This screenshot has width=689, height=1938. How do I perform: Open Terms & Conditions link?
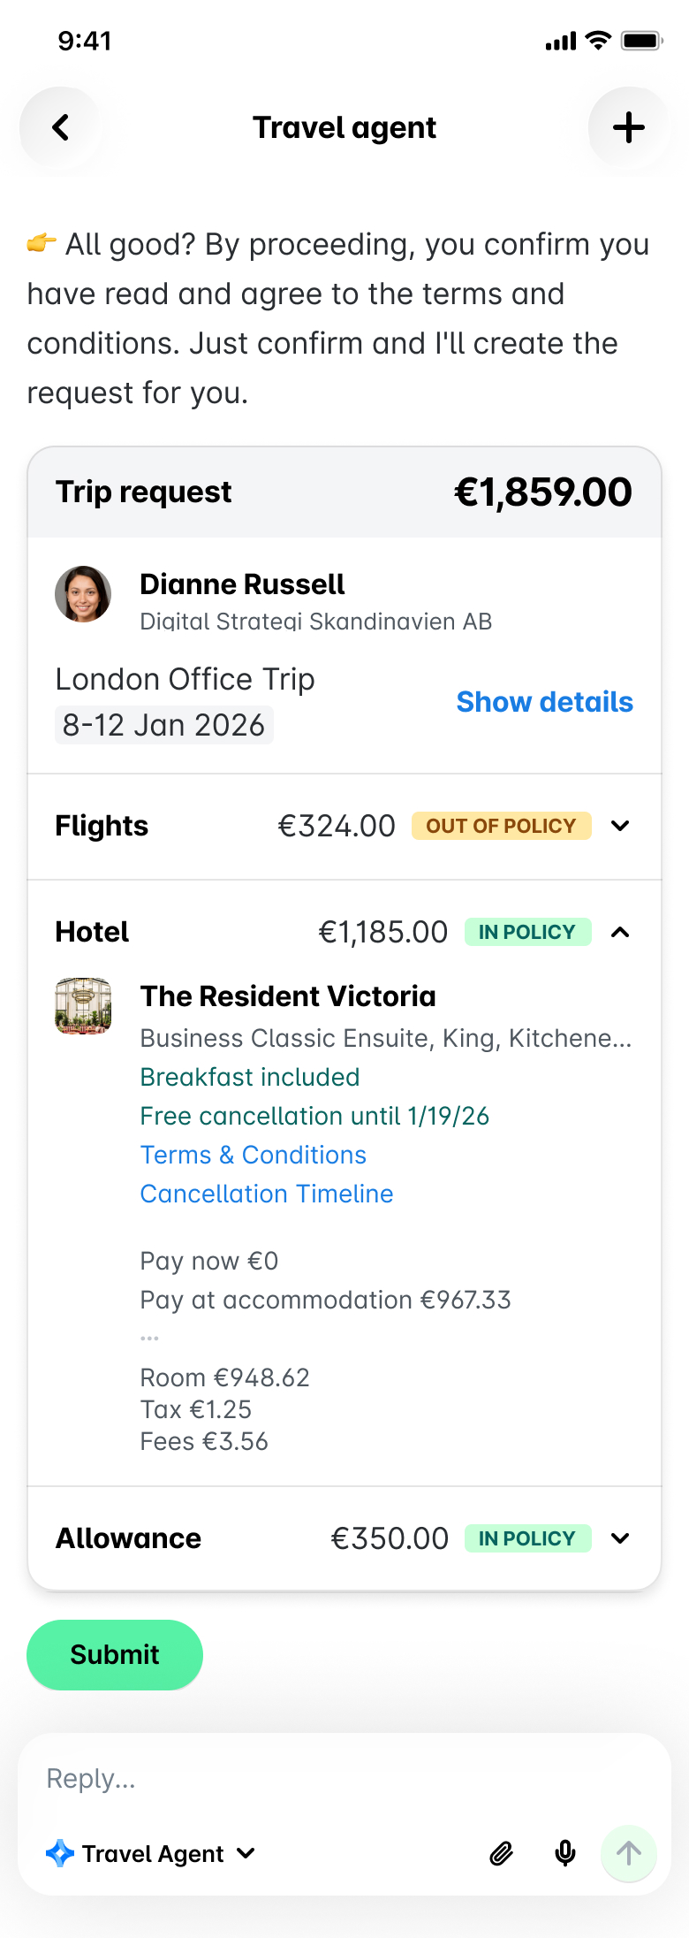click(x=253, y=1155)
